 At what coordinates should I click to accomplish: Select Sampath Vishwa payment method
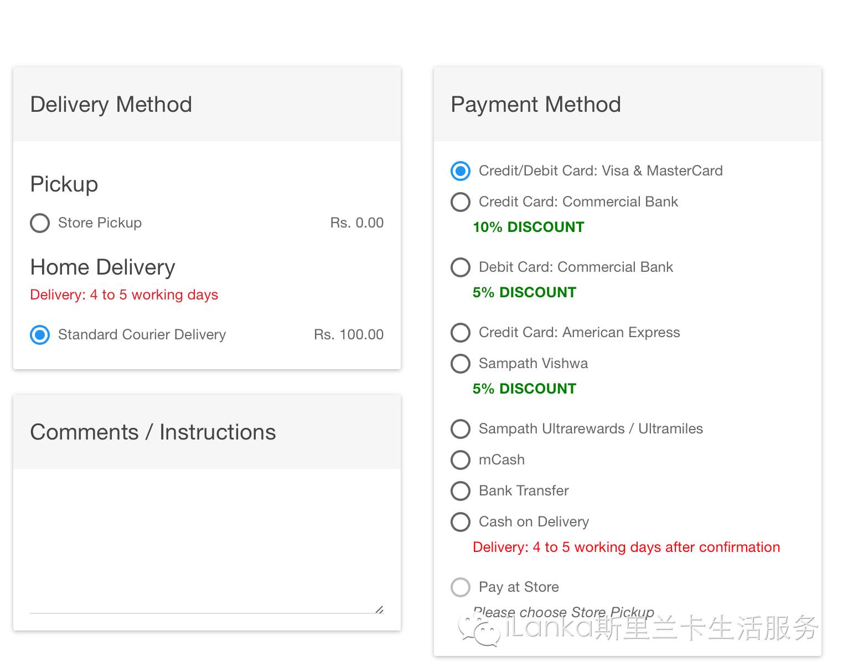[461, 364]
